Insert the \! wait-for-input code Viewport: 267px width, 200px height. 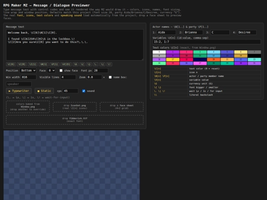coord(109,64)
